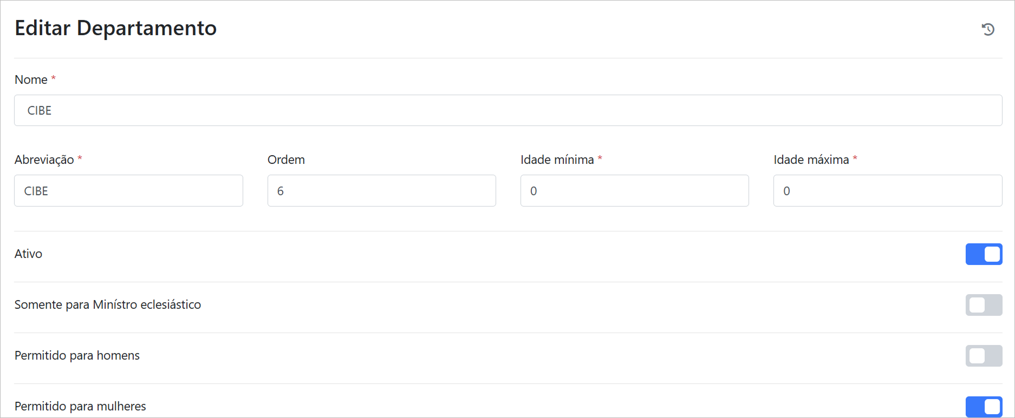The height and width of the screenshot is (418, 1015).
Task: Click the Nome input field
Action: tap(507, 110)
